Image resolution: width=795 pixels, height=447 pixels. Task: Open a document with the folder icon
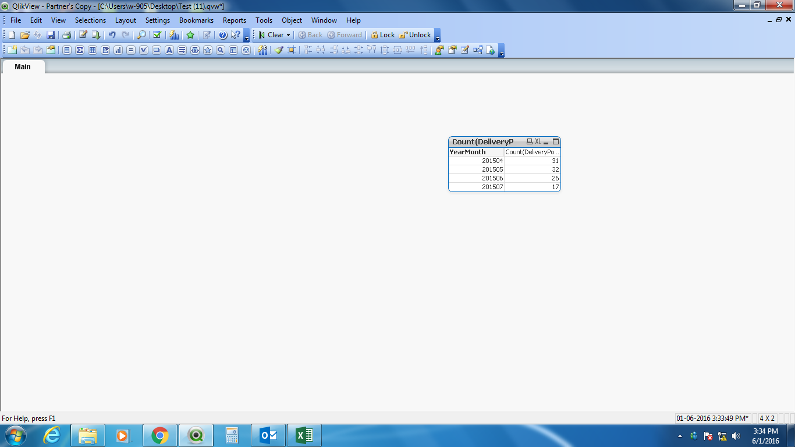[x=24, y=35]
